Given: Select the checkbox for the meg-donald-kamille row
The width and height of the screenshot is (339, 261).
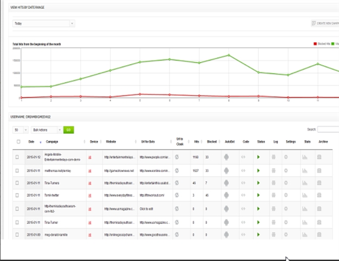Looking at the screenshot, I should [x=17, y=234].
